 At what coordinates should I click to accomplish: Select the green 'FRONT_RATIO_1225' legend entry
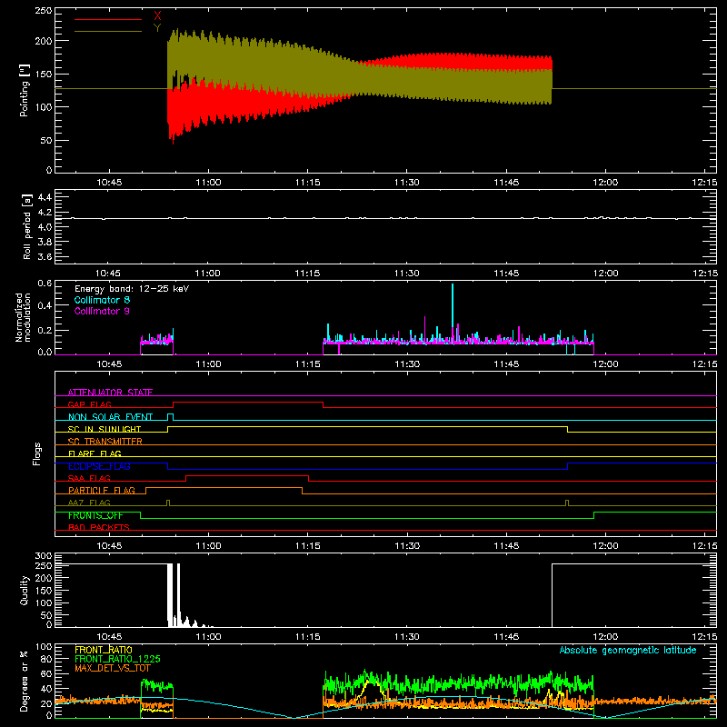coord(118,659)
